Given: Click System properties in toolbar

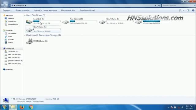Looking at the screenshot, I should point(23,10).
